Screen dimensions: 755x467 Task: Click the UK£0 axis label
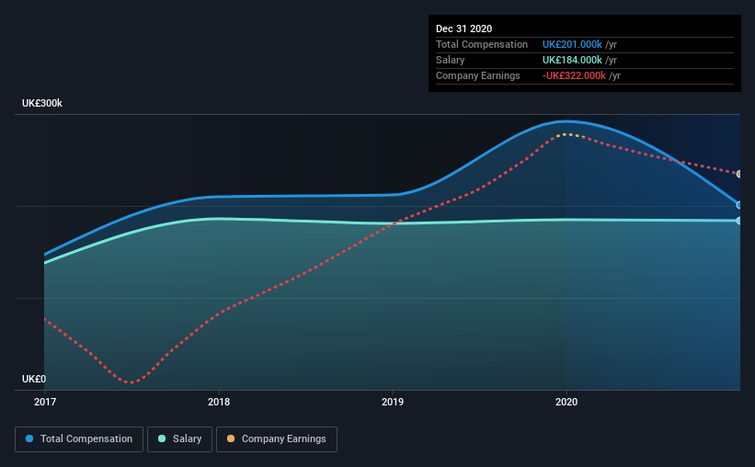[x=34, y=379]
